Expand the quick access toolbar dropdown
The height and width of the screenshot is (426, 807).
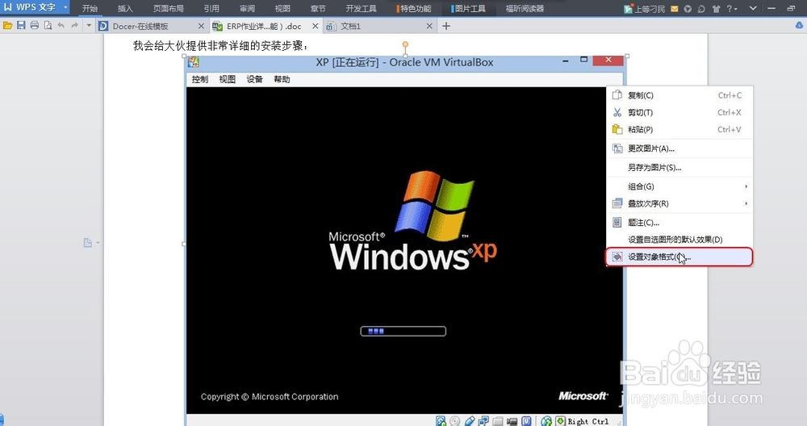pos(89,25)
